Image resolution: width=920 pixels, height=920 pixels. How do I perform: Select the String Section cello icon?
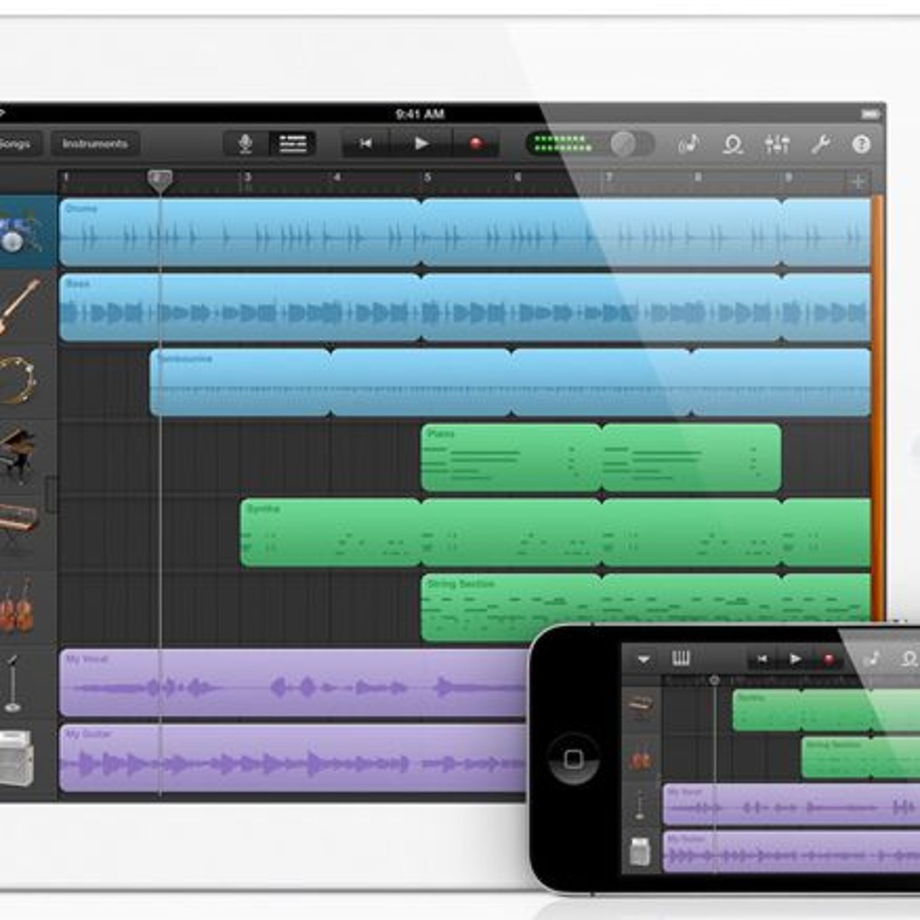tap(17, 607)
